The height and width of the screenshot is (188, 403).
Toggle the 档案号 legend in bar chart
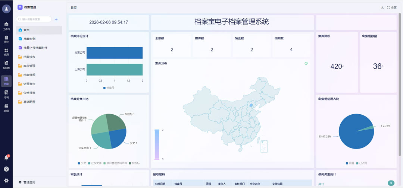pyautogui.click(x=108, y=88)
